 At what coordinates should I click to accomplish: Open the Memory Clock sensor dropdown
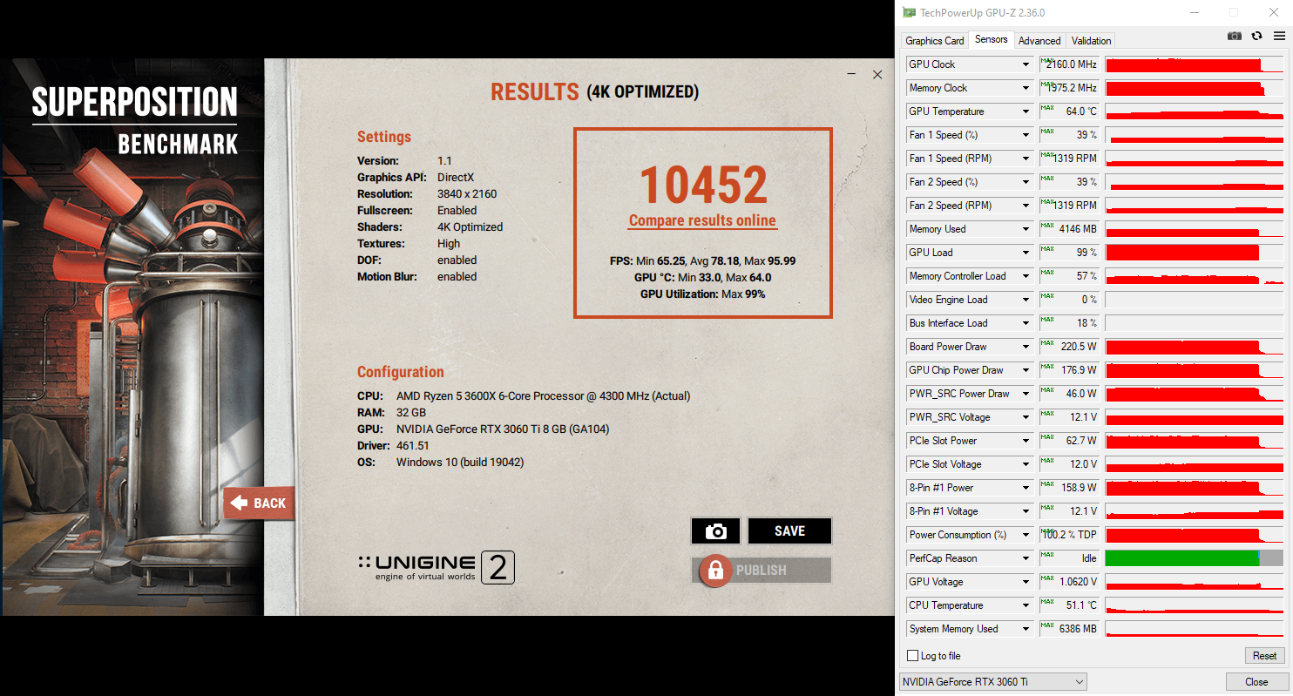coord(1026,88)
